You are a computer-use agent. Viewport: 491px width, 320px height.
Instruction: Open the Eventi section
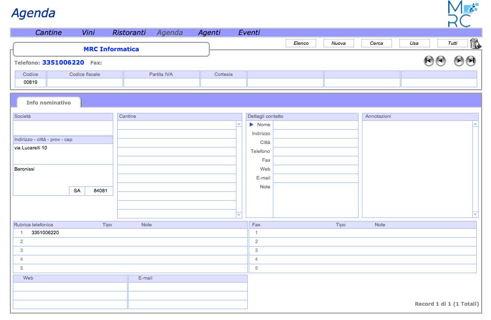249,33
